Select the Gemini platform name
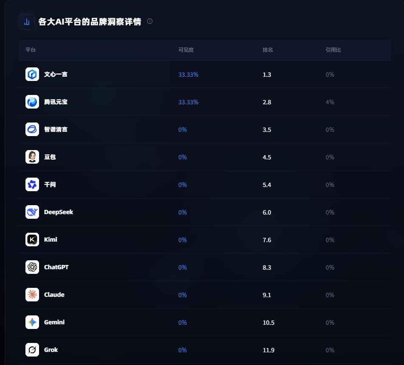 pos(54,322)
